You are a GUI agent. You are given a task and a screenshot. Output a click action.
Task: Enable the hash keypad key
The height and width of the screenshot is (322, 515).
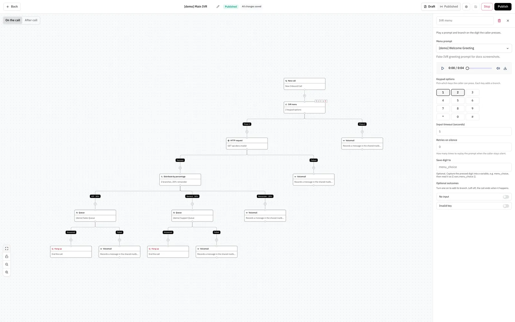click(x=473, y=117)
